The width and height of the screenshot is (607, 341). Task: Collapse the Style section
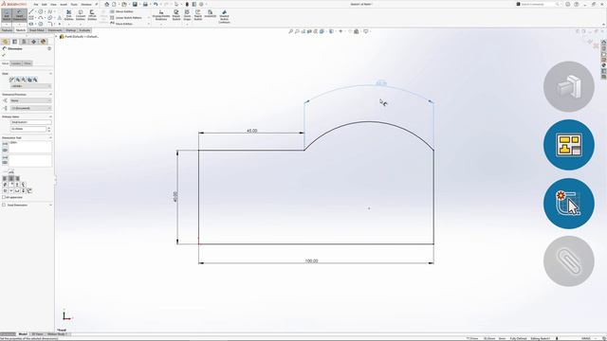50,74
